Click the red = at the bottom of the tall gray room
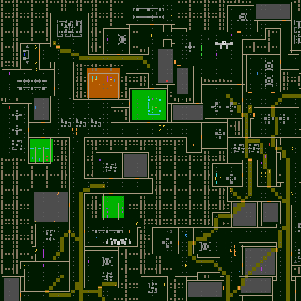The width and height of the screenshot is (301, 301). coord(167,81)
